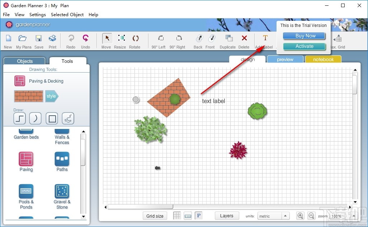
Task: Click the Activate button
Action: (x=304, y=46)
